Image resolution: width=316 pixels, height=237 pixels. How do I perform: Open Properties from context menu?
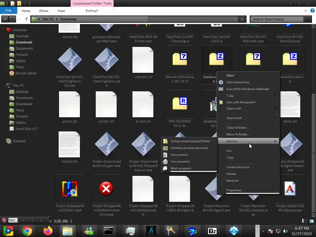249,190
